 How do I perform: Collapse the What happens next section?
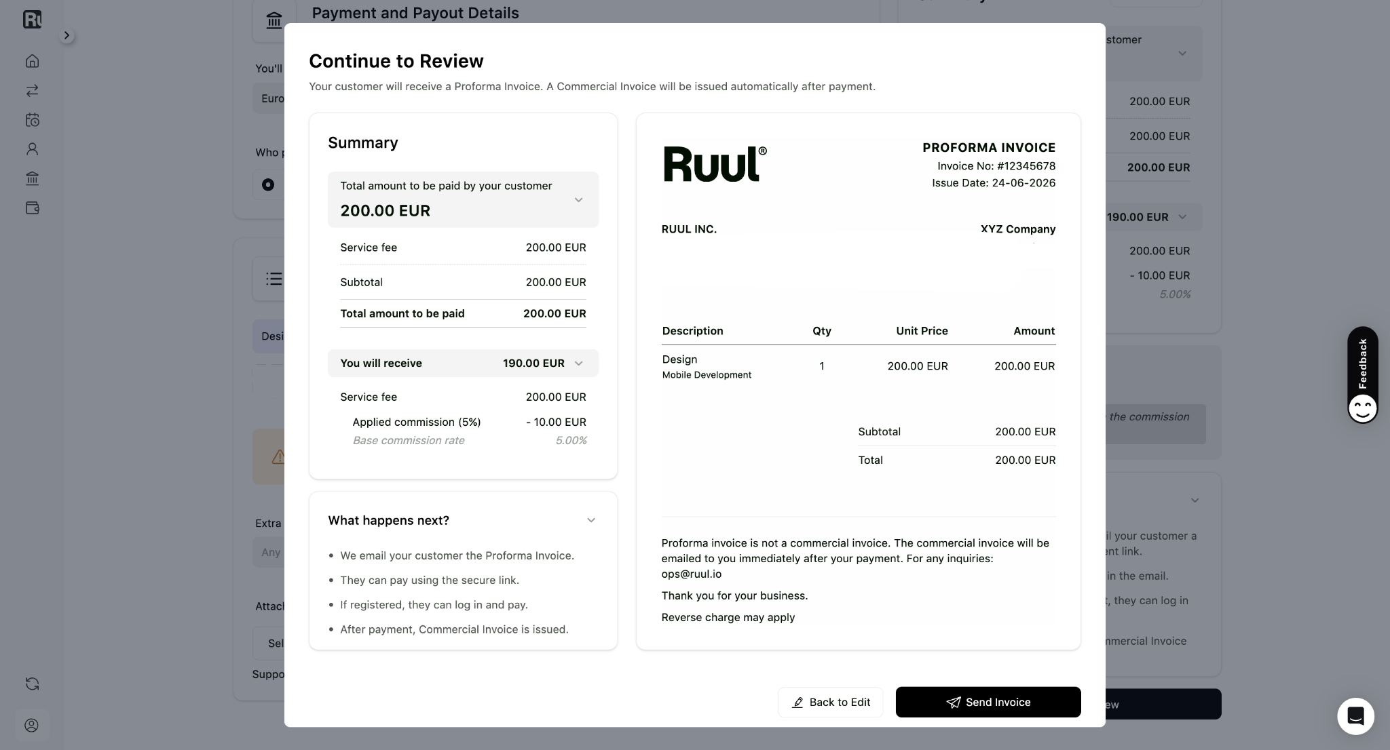click(590, 520)
